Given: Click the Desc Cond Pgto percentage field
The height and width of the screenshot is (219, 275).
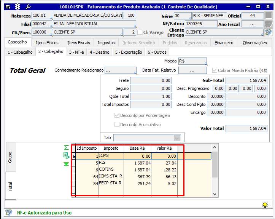Looking at the screenshot, I should [x=216, y=104].
